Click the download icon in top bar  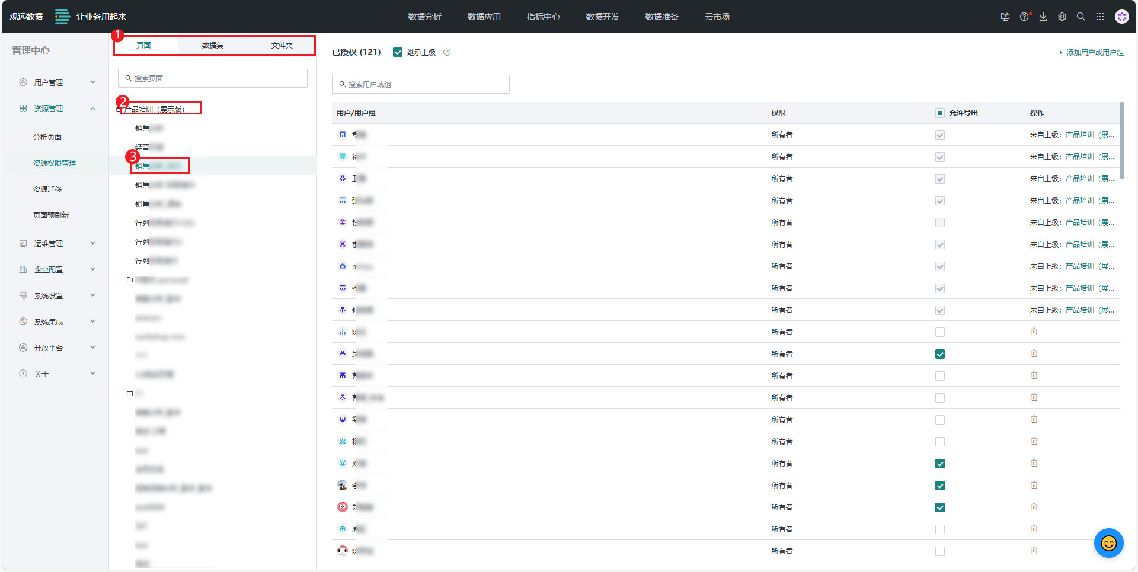click(1043, 17)
